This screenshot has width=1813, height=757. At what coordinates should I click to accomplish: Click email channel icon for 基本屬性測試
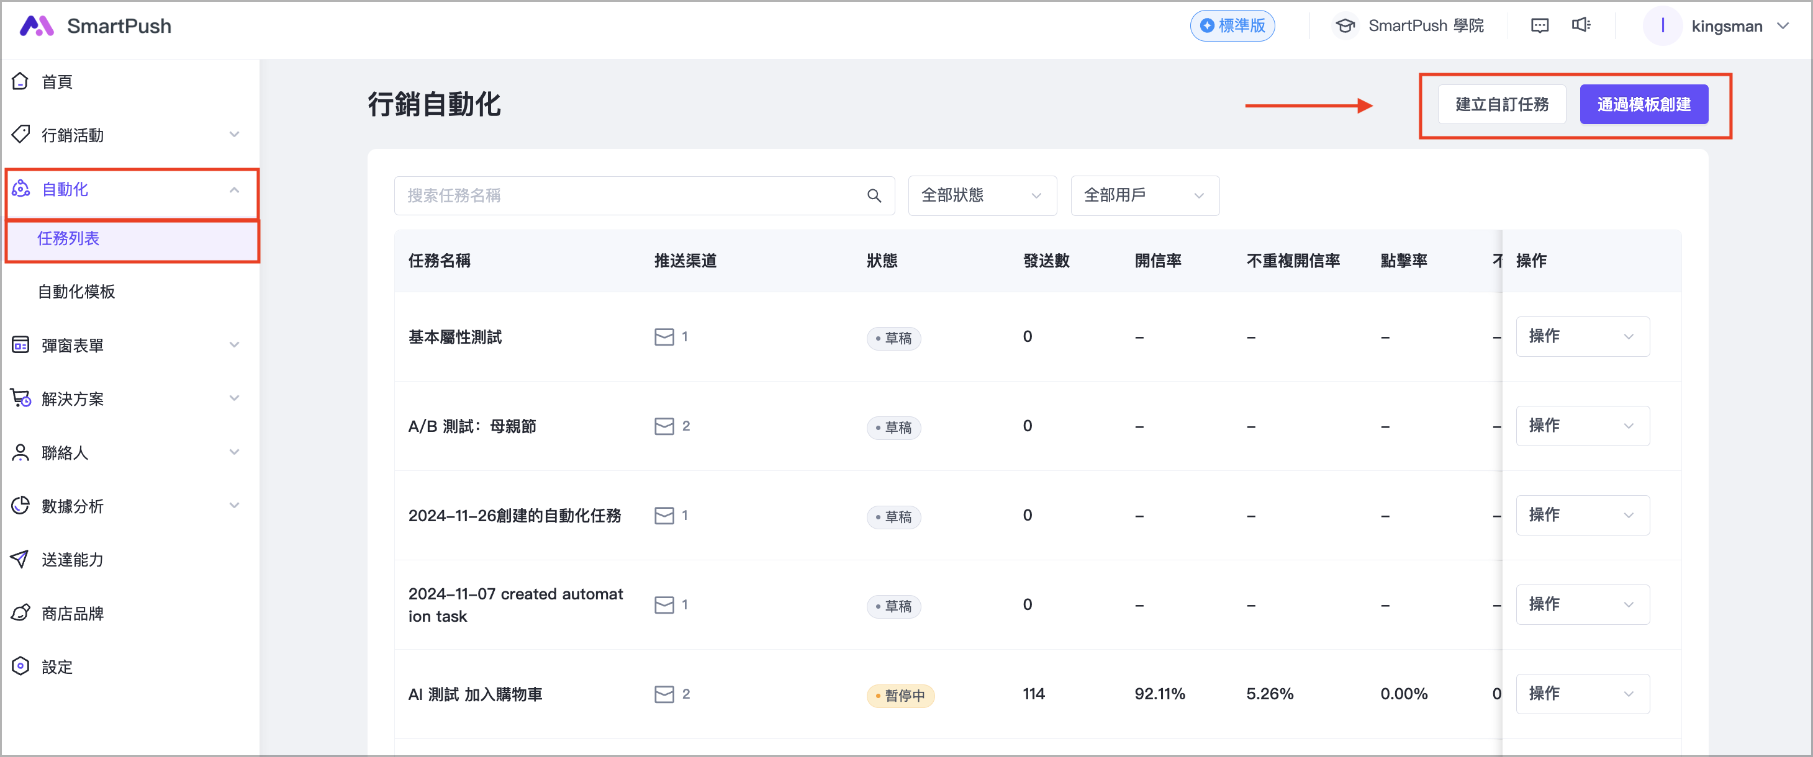click(664, 337)
